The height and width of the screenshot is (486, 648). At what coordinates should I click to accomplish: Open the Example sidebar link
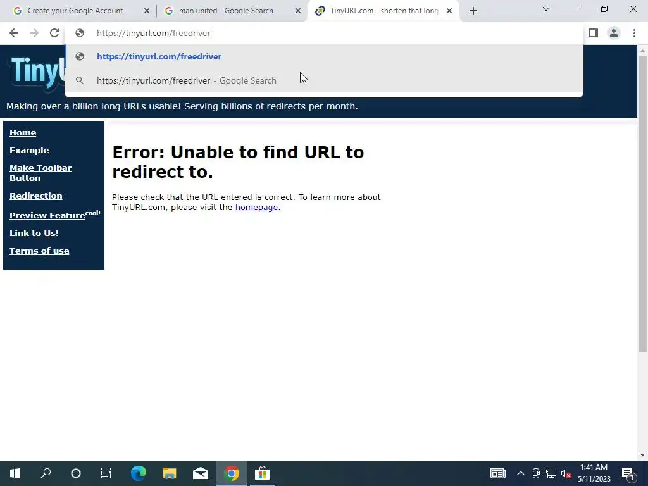click(x=29, y=151)
